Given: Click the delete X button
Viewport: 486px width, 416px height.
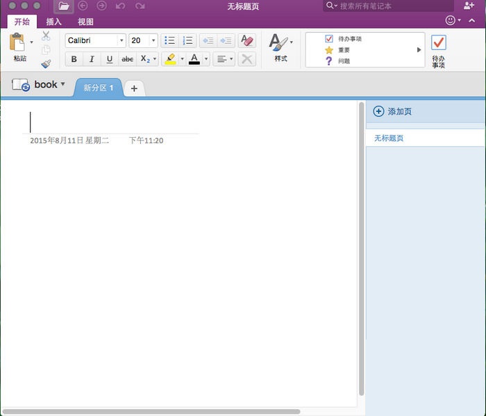Looking at the screenshot, I should pyautogui.click(x=246, y=59).
